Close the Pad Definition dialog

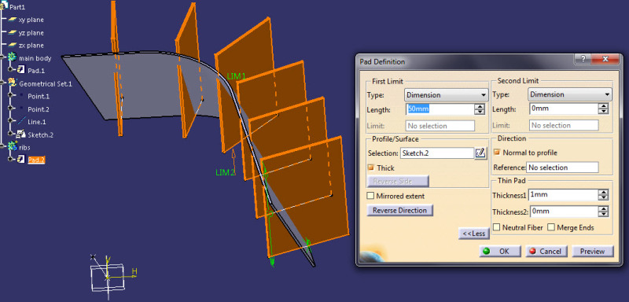point(605,59)
